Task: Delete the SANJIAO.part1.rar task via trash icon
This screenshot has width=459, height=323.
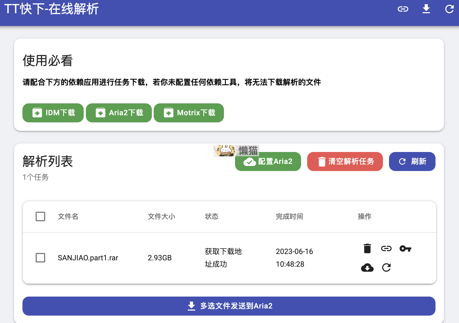Action: 367,248
